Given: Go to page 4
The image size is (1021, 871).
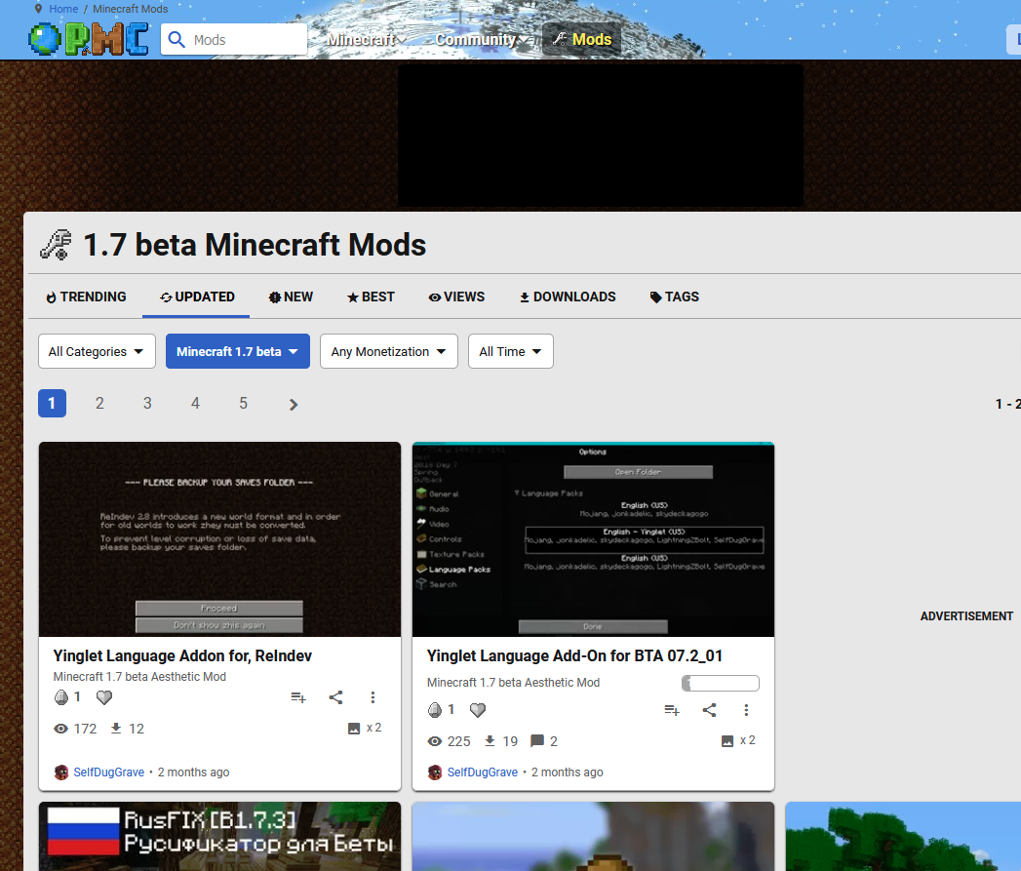Looking at the screenshot, I should [x=195, y=403].
